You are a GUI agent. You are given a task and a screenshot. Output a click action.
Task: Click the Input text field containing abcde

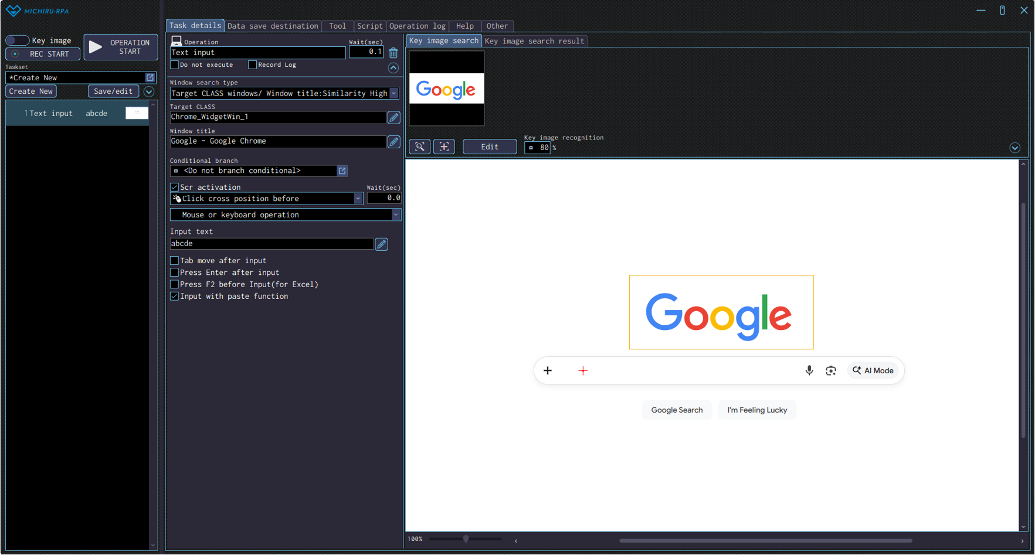pyautogui.click(x=272, y=244)
